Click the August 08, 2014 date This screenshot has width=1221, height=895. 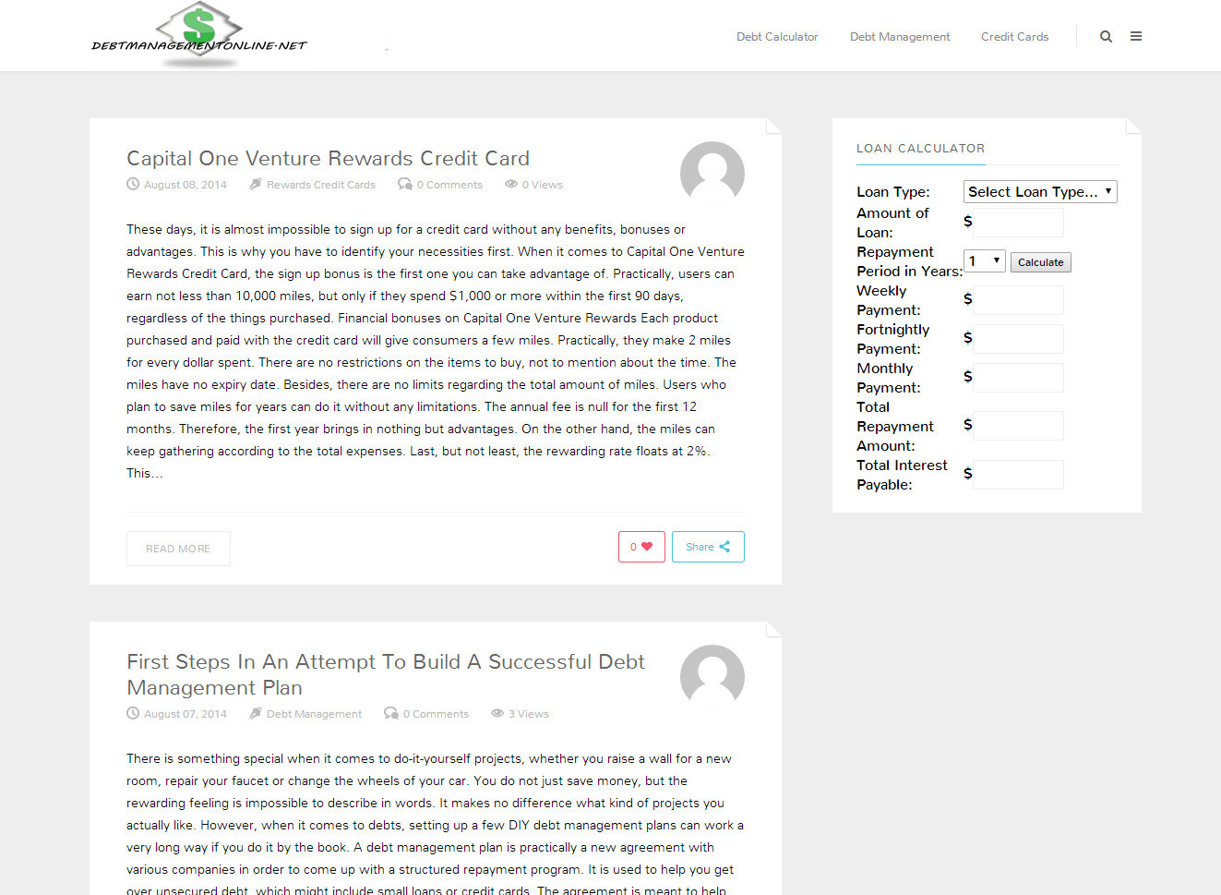click(185, 185)
